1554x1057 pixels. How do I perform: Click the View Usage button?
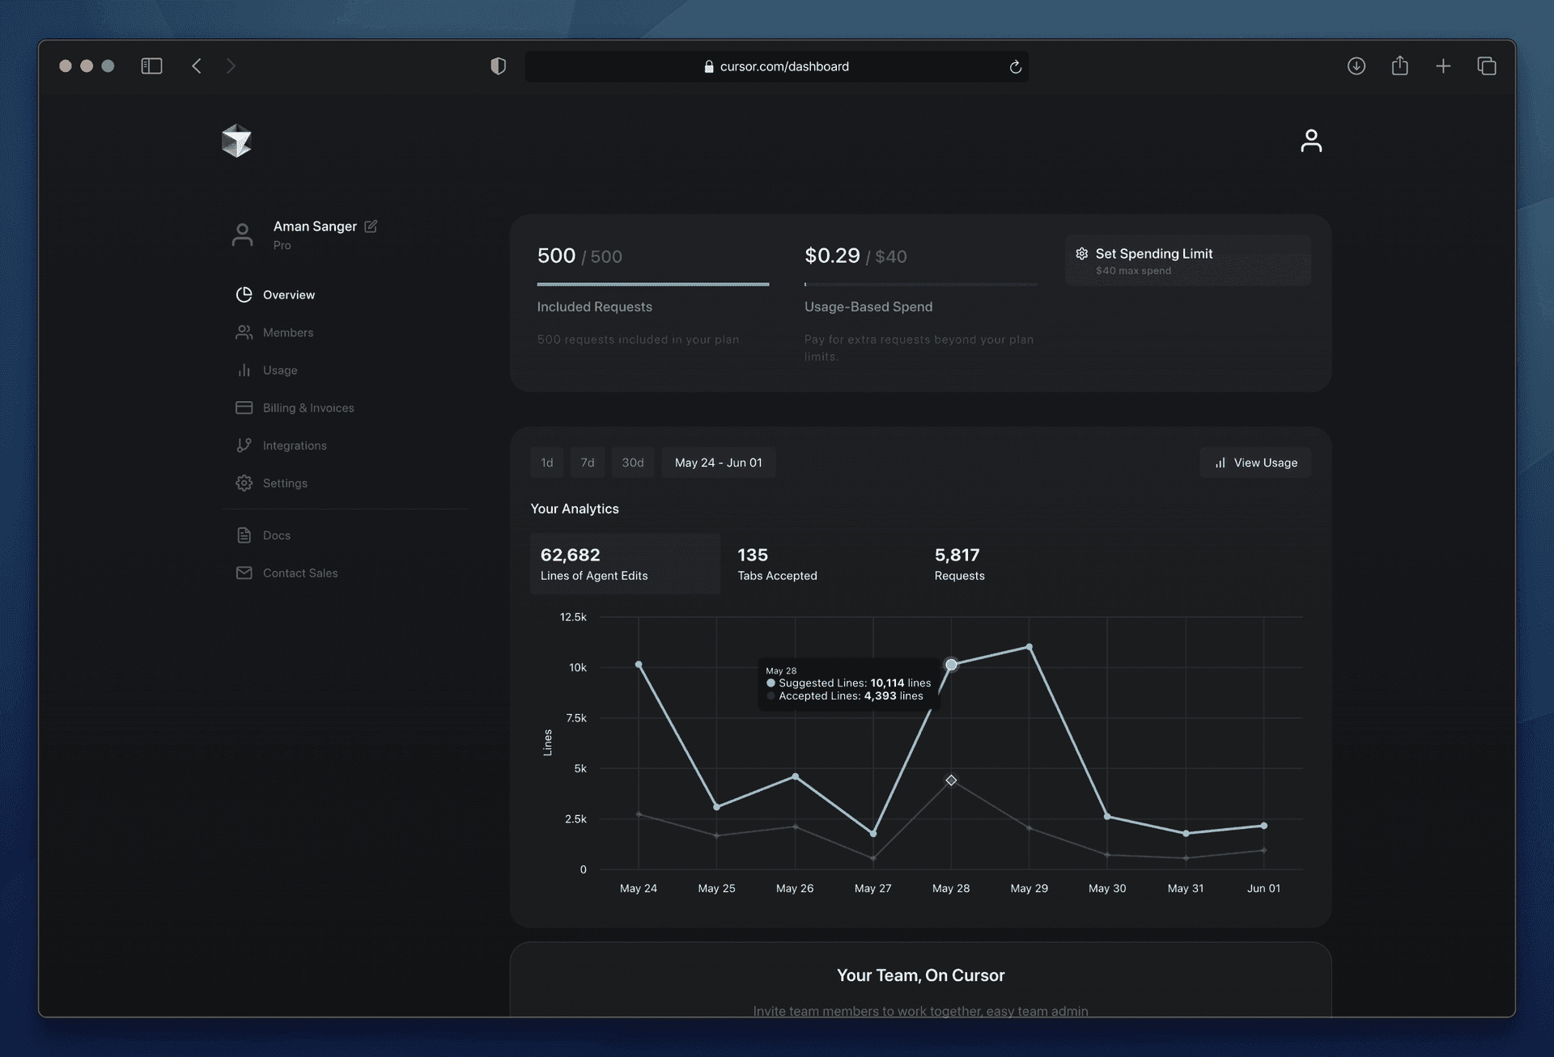coord(1255,463)
